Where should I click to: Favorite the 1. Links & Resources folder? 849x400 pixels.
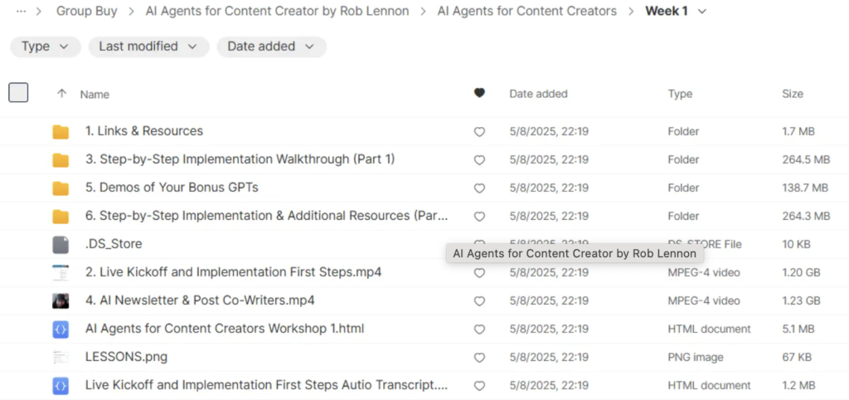479,131
